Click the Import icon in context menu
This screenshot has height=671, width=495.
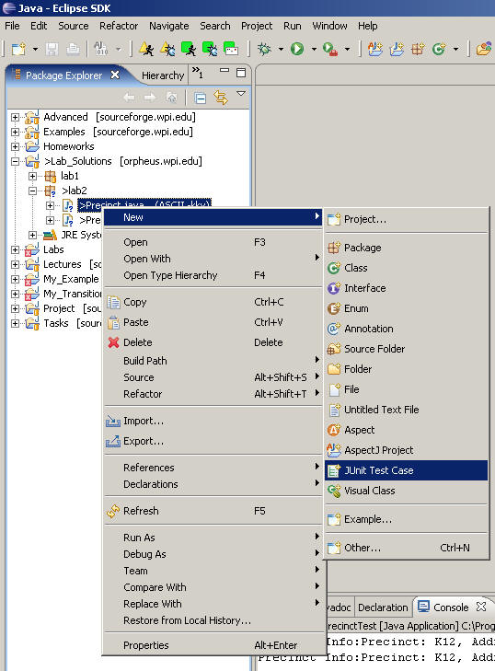point(113,421)
